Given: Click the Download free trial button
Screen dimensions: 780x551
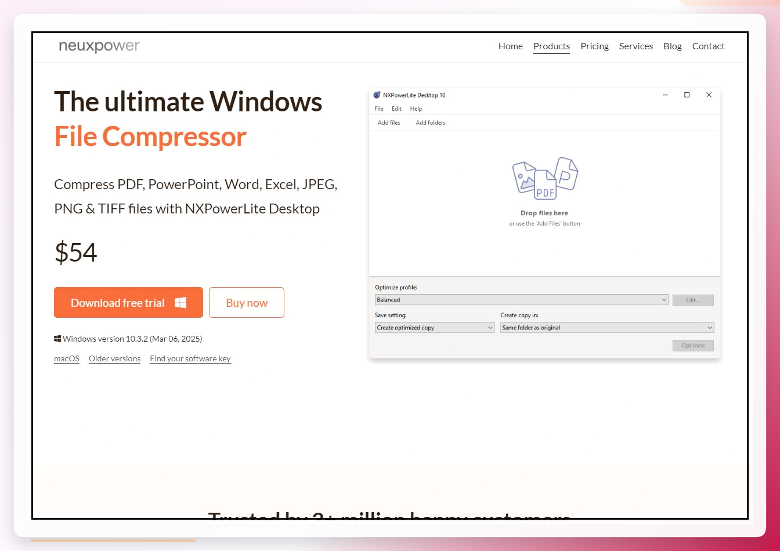Looking at the screenshot, I should tap(128, 303).
